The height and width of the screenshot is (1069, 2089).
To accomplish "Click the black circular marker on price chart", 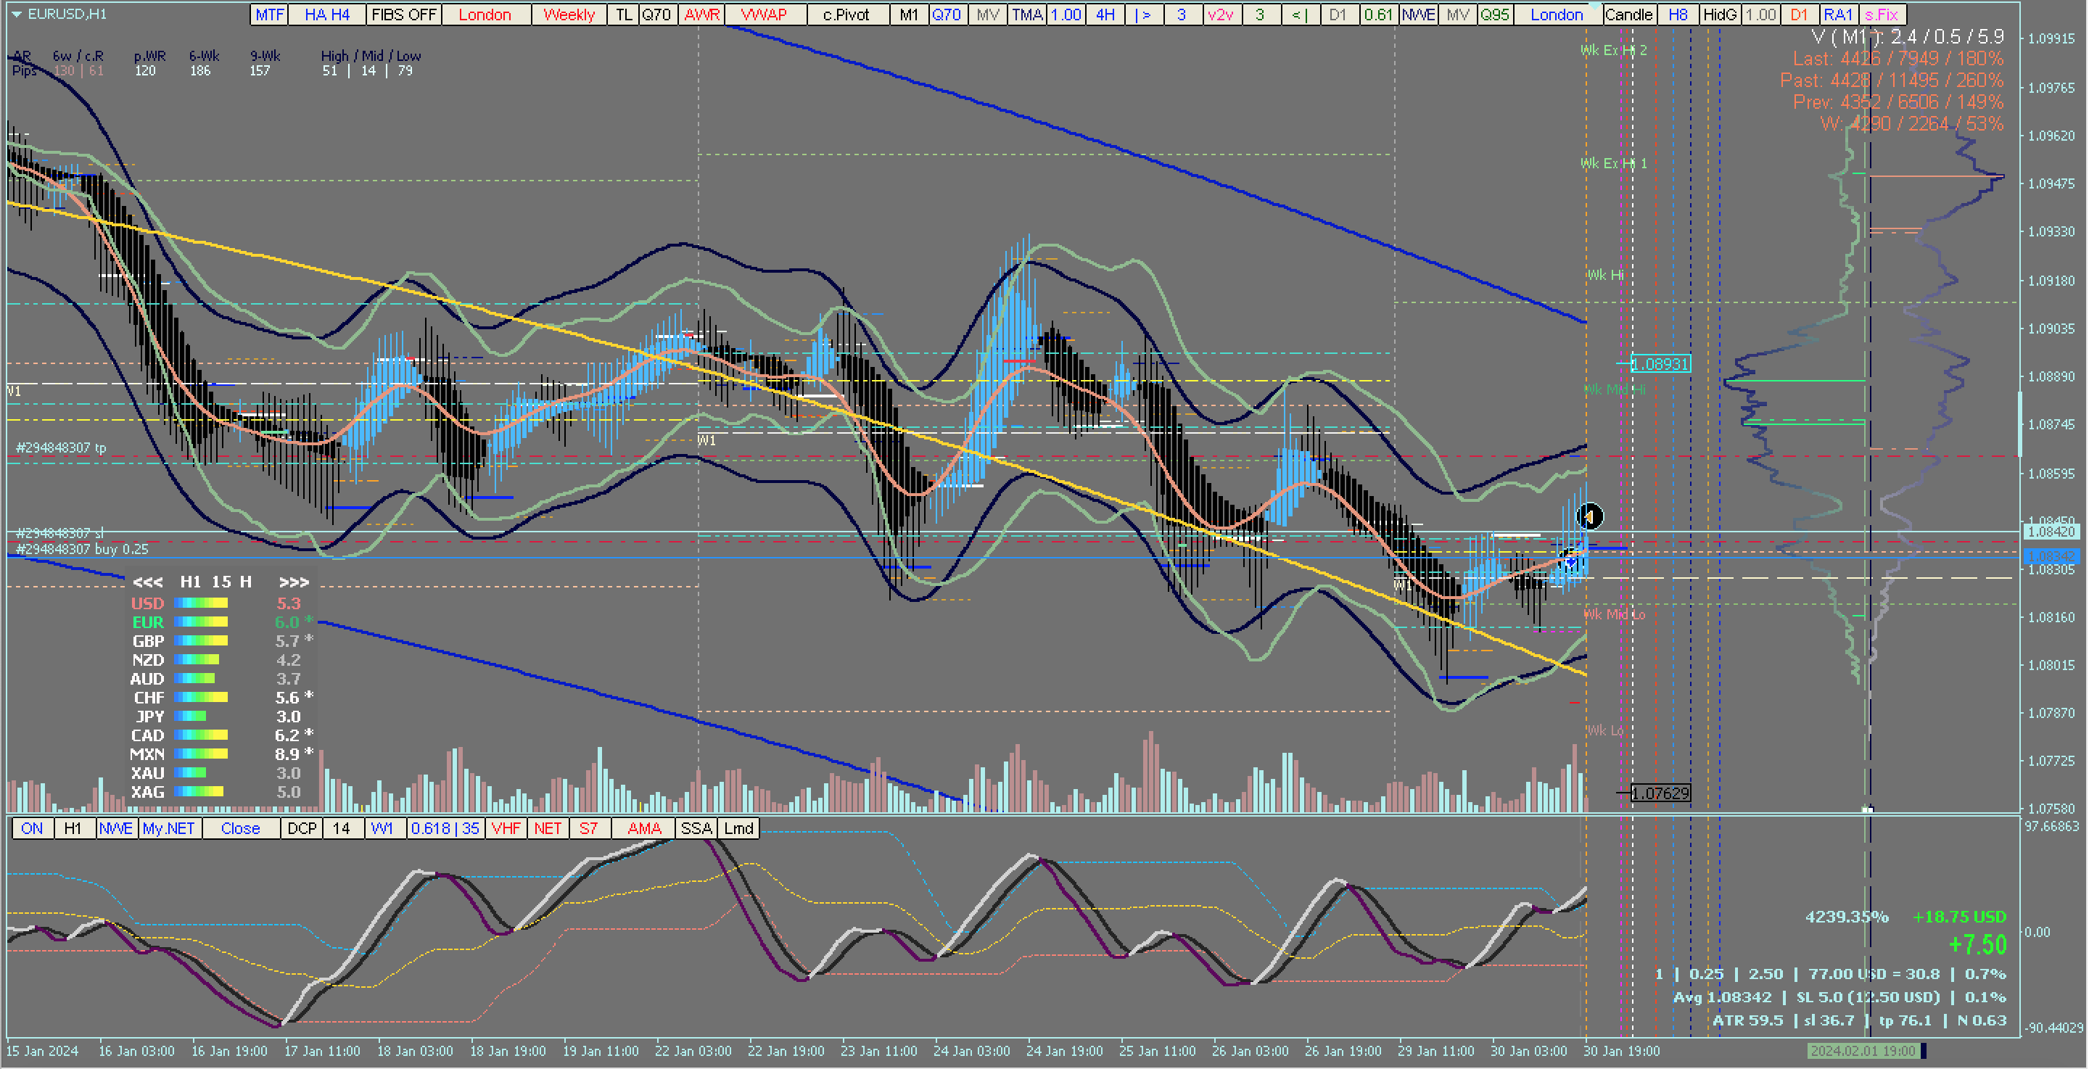I will coord(1589,516).
